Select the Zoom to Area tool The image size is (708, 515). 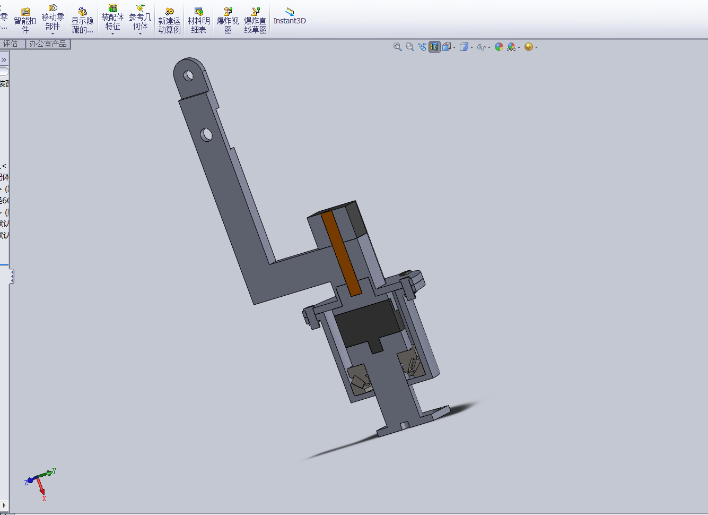coord(409,47)
